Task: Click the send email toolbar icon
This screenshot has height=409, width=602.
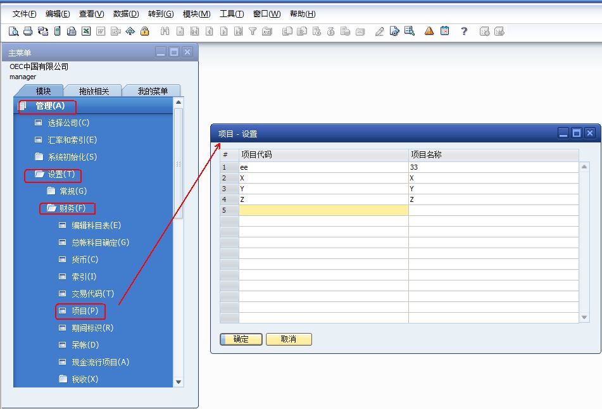Action: [x=42, y=31]
